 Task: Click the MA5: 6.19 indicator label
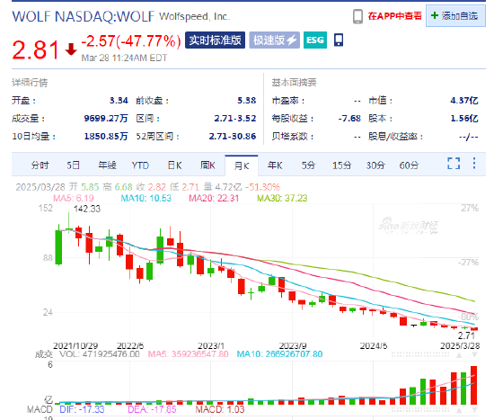click(x=74, y=198)
